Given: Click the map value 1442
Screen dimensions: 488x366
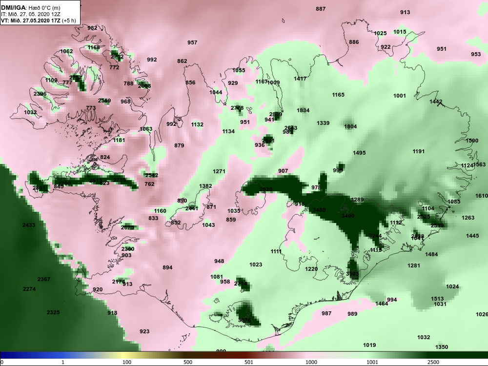Looking at the screenshot, I should click(x=436, y=102).
